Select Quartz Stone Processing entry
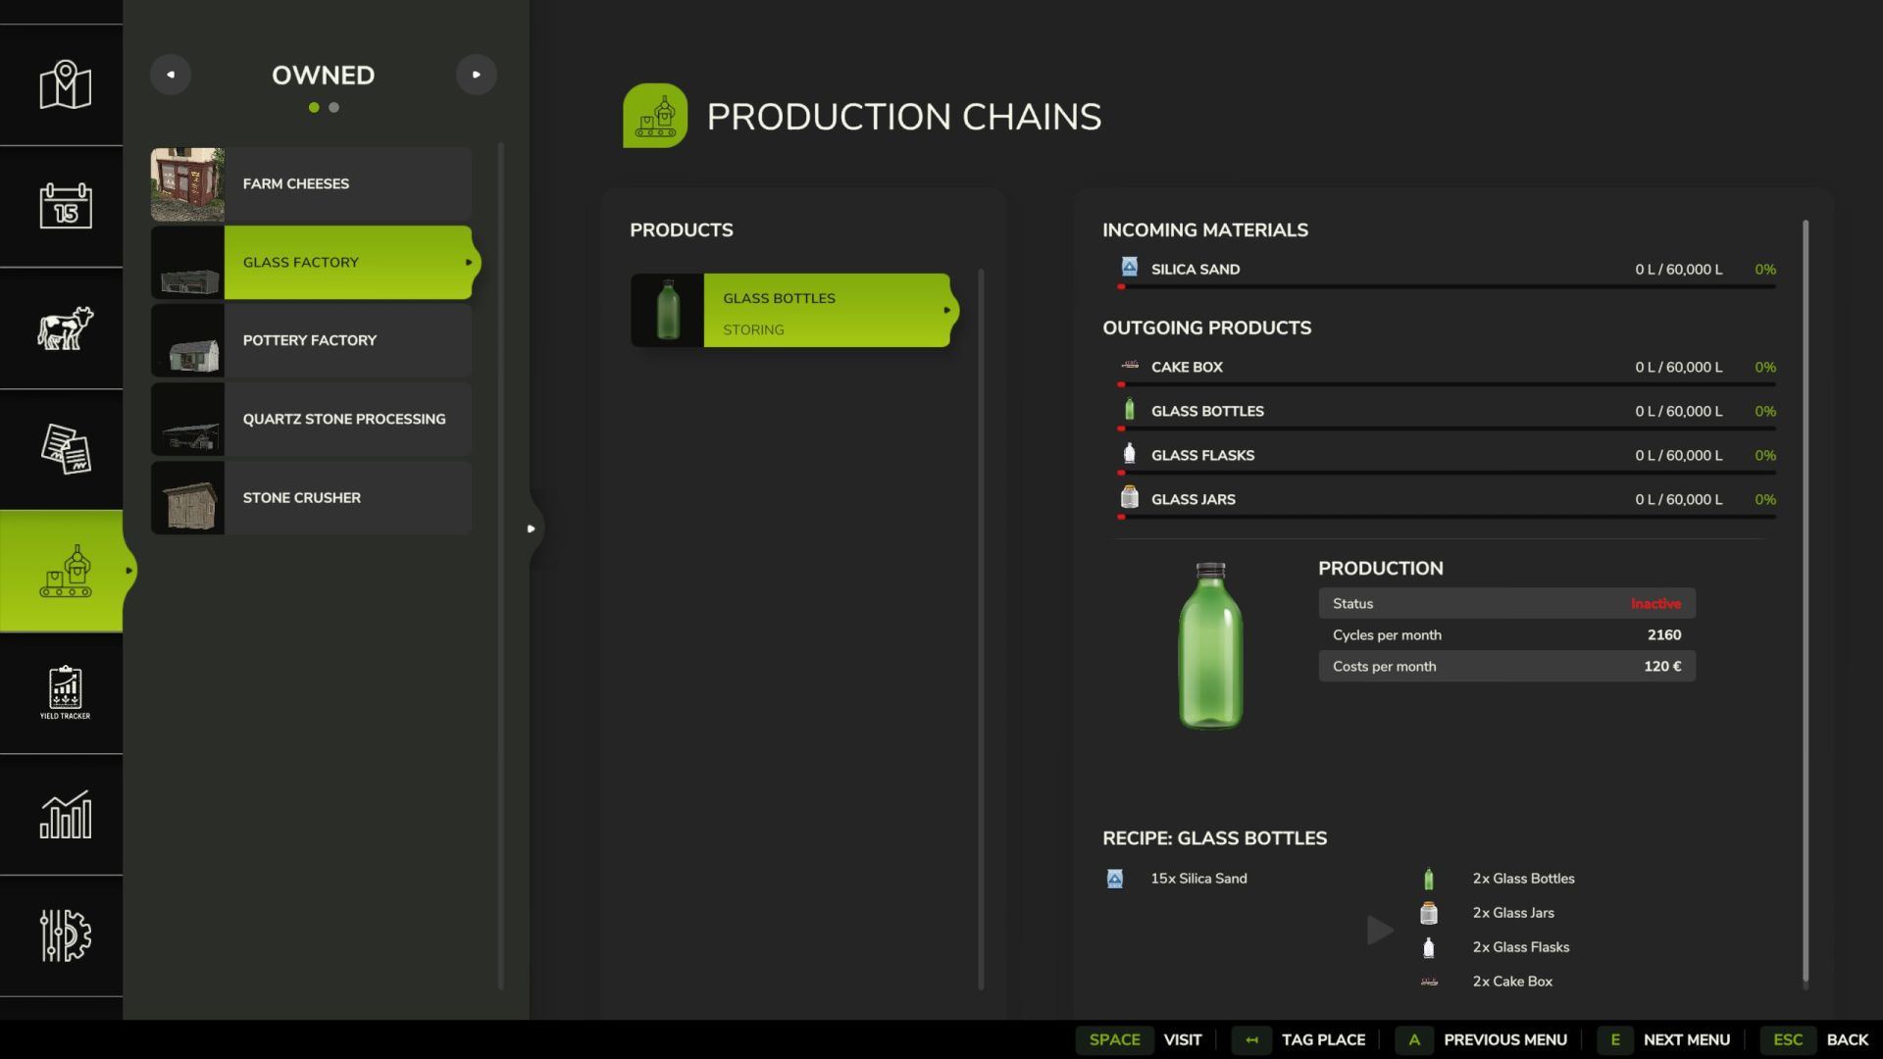 343,419
